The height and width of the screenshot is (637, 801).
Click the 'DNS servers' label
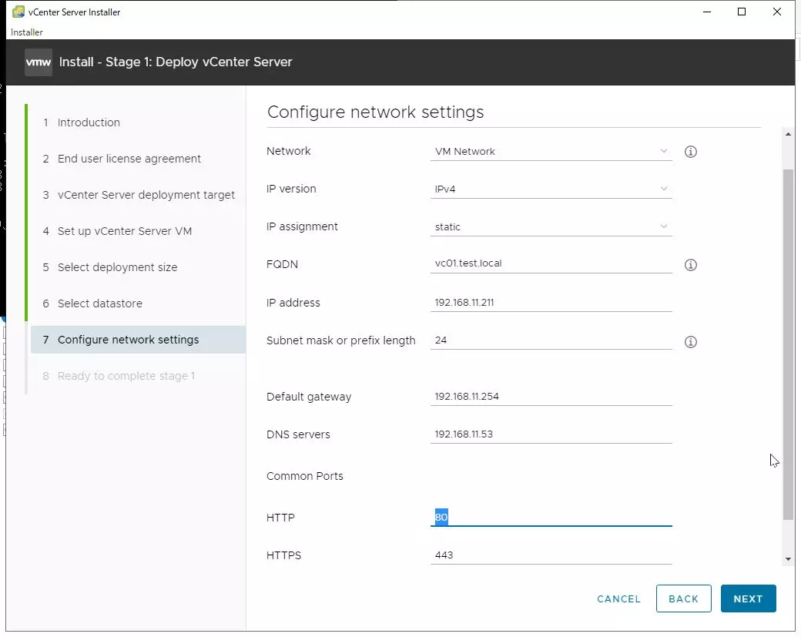298,434
